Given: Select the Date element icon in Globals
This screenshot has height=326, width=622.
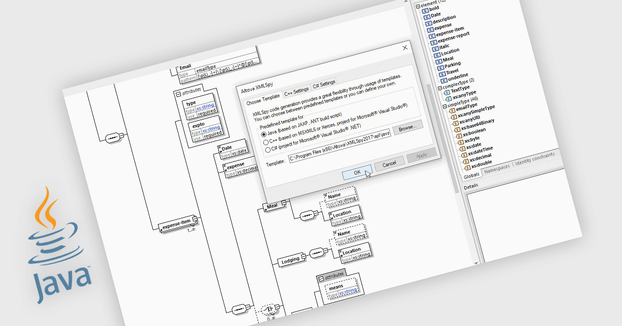Looking at the screenshot, I should click(427, 17).
